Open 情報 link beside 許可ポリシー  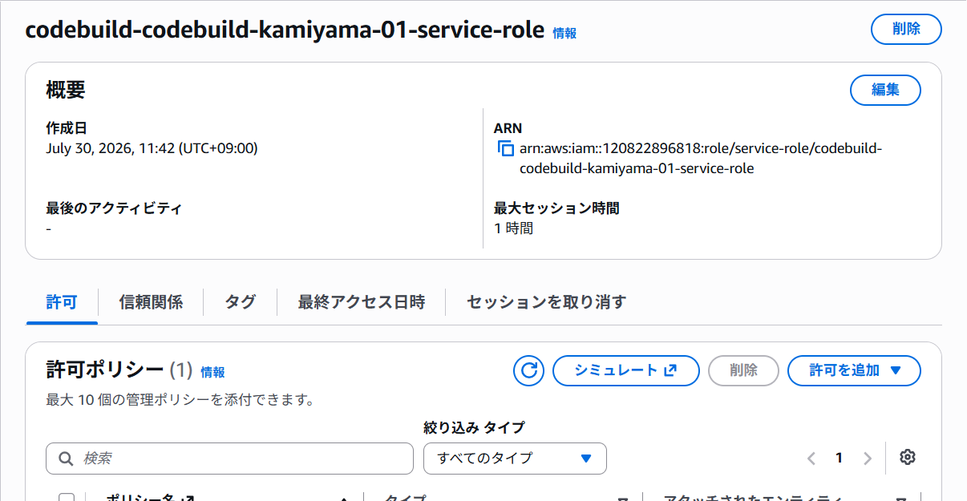coord(212,372)
